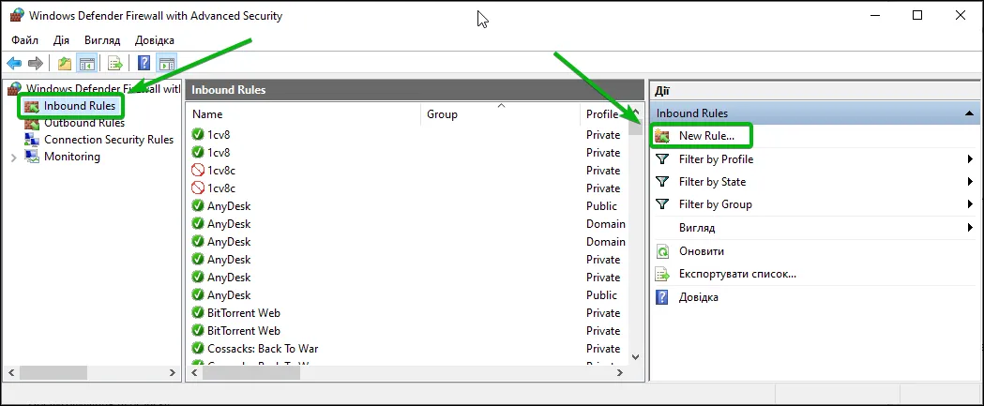Select Monitoring in the console tree
This screenshot has width=984, height=406.
click(71, 157)
